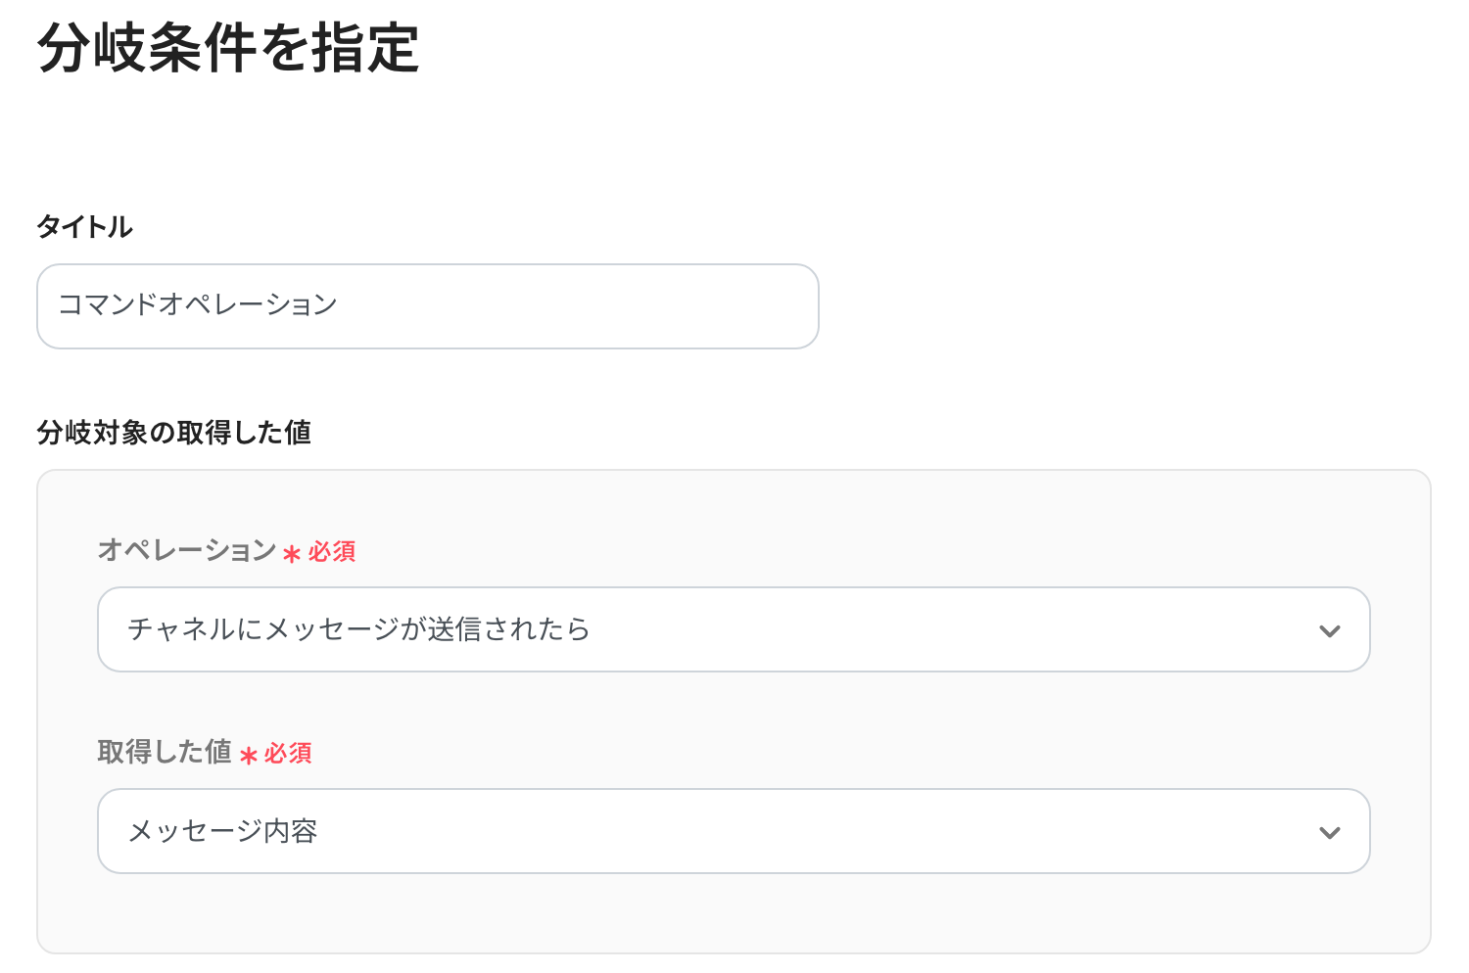Focus the タイトル input field
The height and width of the screenshot is (973, 1469).
tap(427, 306)
